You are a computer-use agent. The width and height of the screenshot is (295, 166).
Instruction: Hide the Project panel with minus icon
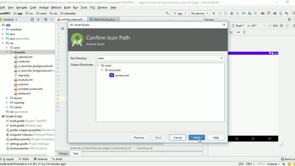(52, 19)
